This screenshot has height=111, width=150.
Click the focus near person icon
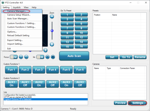click(x=26, y=57)
